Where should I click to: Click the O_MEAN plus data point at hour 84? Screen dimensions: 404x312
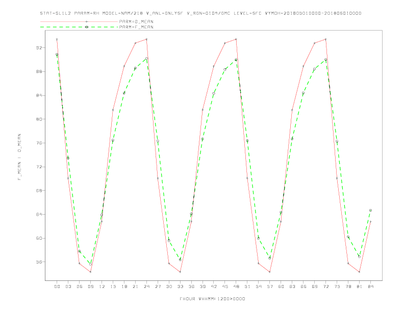coord(370,221)
